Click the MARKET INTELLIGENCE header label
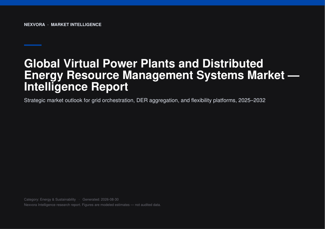 point(76,25)
